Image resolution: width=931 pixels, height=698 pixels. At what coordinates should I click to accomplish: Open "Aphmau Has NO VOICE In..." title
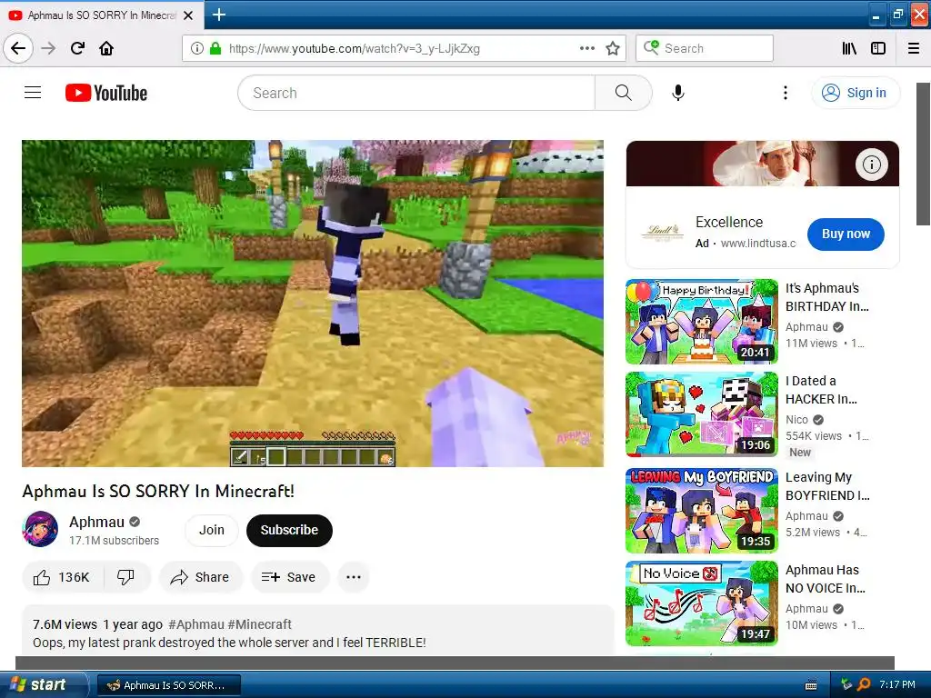(x=826, y=579)
